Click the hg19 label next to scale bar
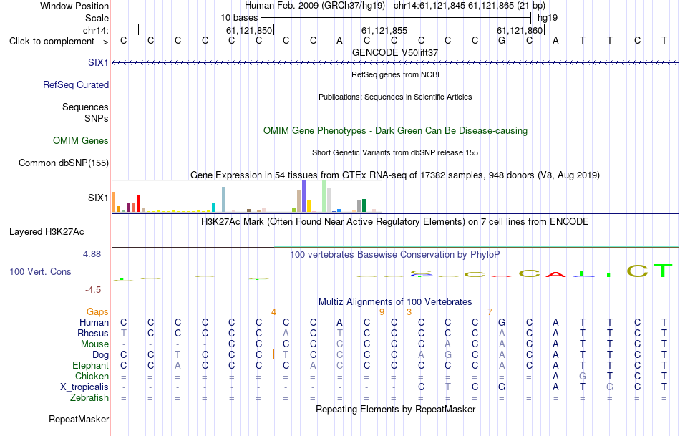Viewport: 680px width, 436px height. click(x=548, y=18)
